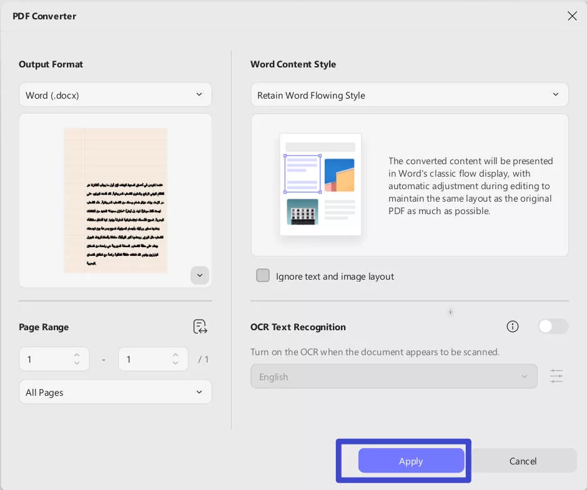This screenshot has height=490, width=587.
Task: Open the Word (.docx) Output Format dropdown
Action: click(x=116, y=94)
